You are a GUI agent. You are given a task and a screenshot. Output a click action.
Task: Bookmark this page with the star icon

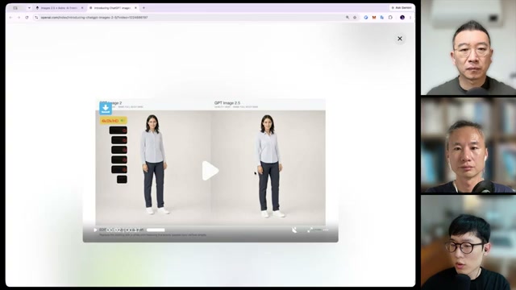[355, 18]
